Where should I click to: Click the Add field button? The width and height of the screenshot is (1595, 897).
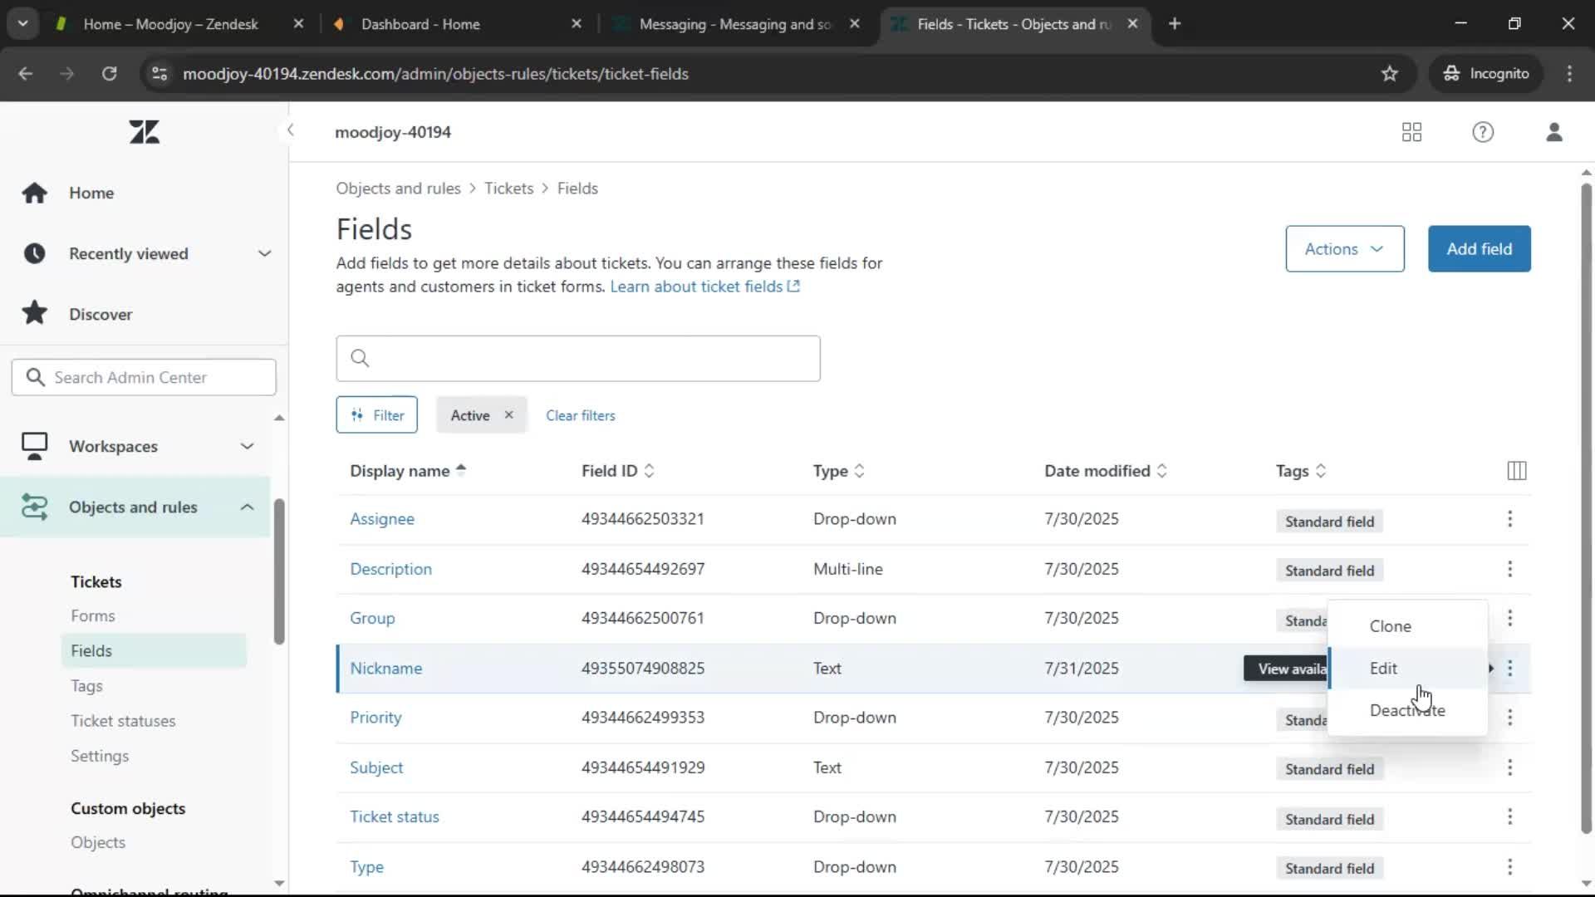point(1479,249)
